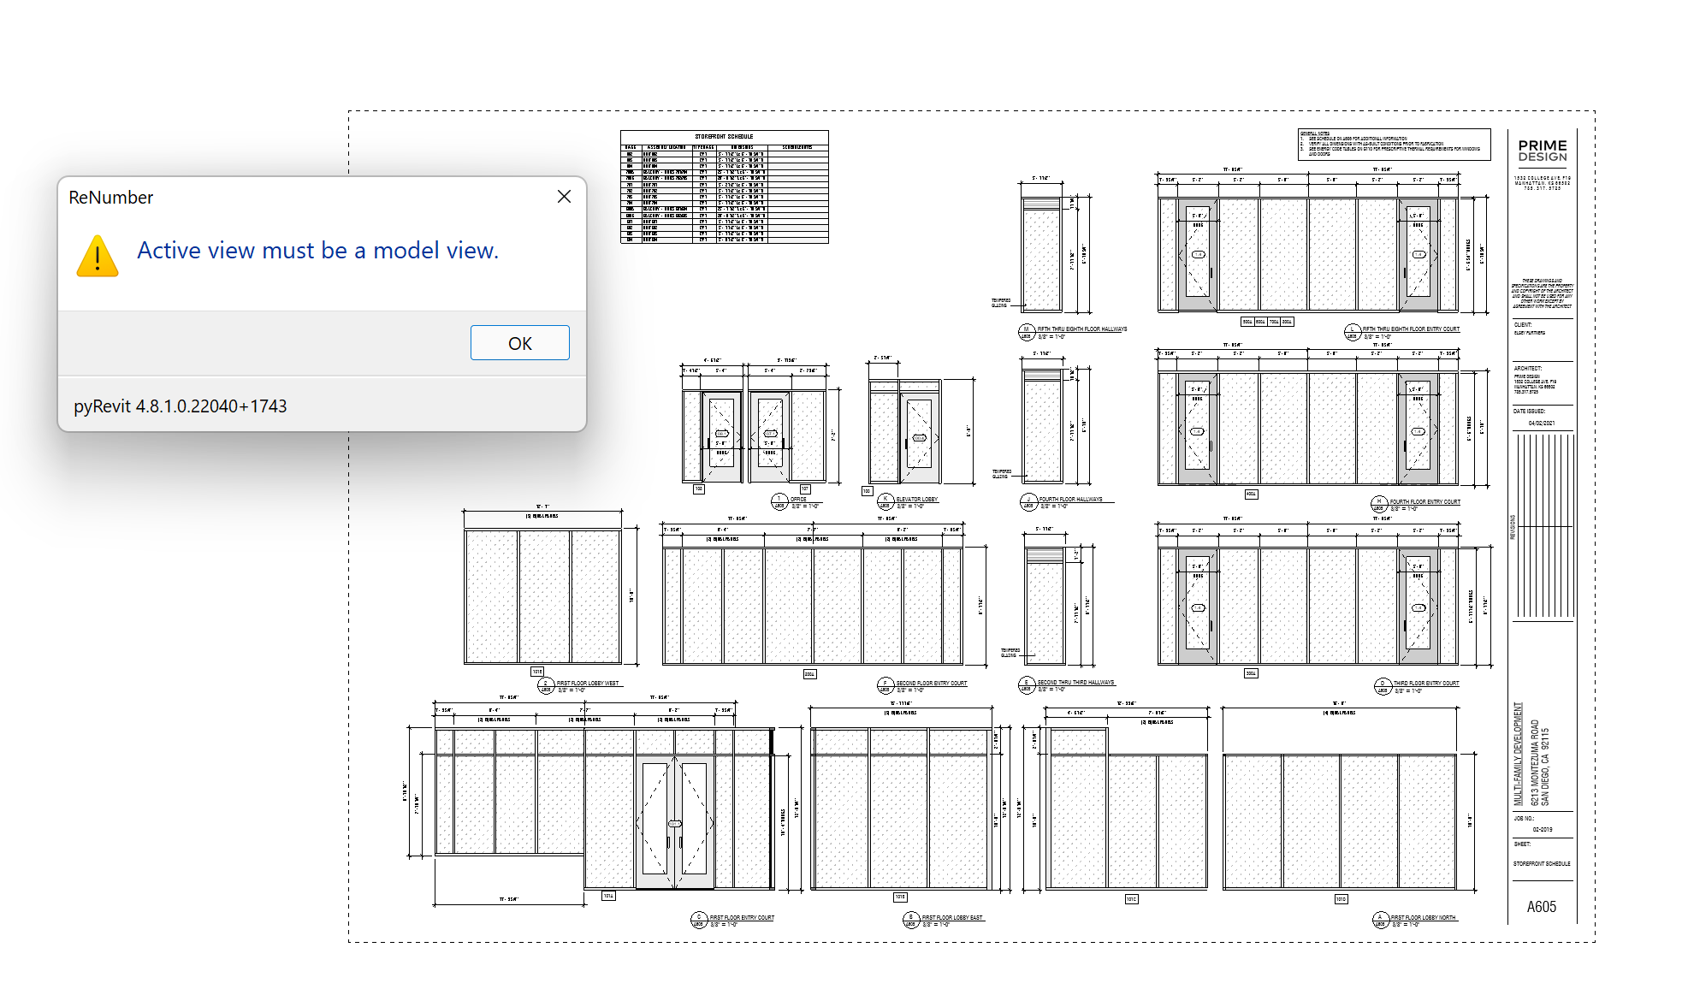Image resolution: width=1688 pixels, height=995 pixels.
Task: Select the First Floor Lobby East view title
Action: click(951, 917)
